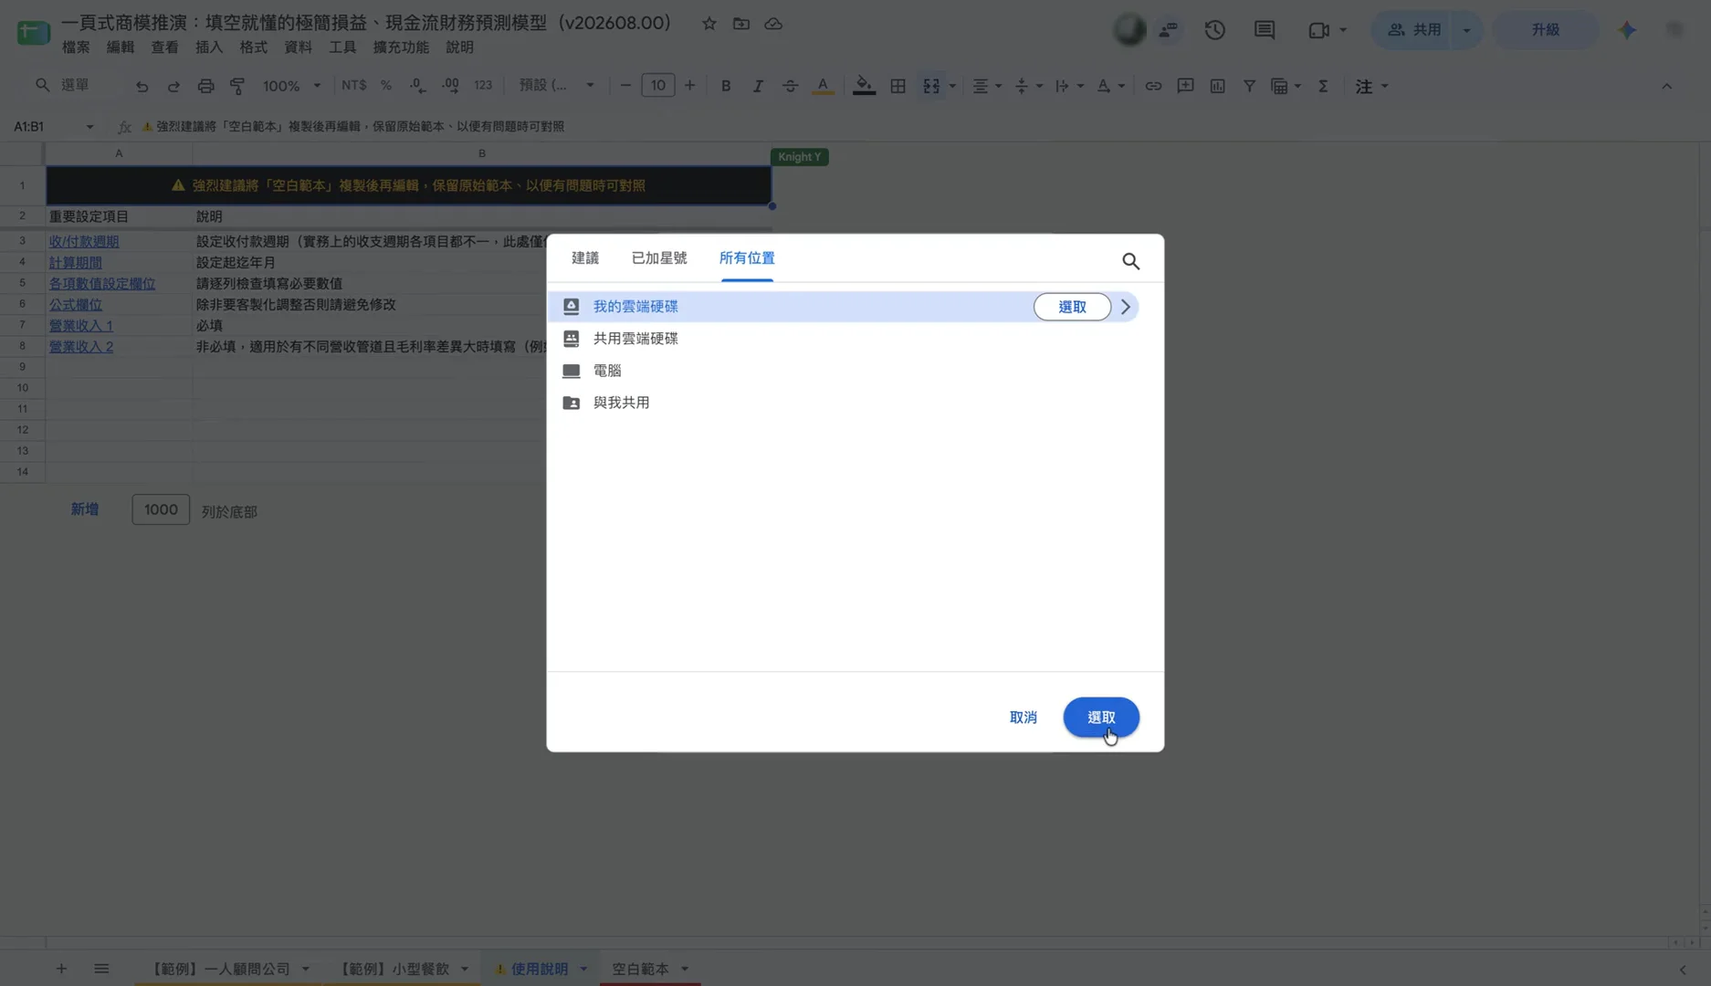Image resolution: width=1711 pixels, height=986 pixels.
Task: Click the move-to-folder icon beside the title
Action: [x=741, y=24]
